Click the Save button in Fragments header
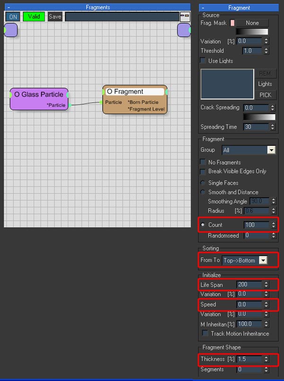Screen dimensions: 284x381 (x=55, y=17)
